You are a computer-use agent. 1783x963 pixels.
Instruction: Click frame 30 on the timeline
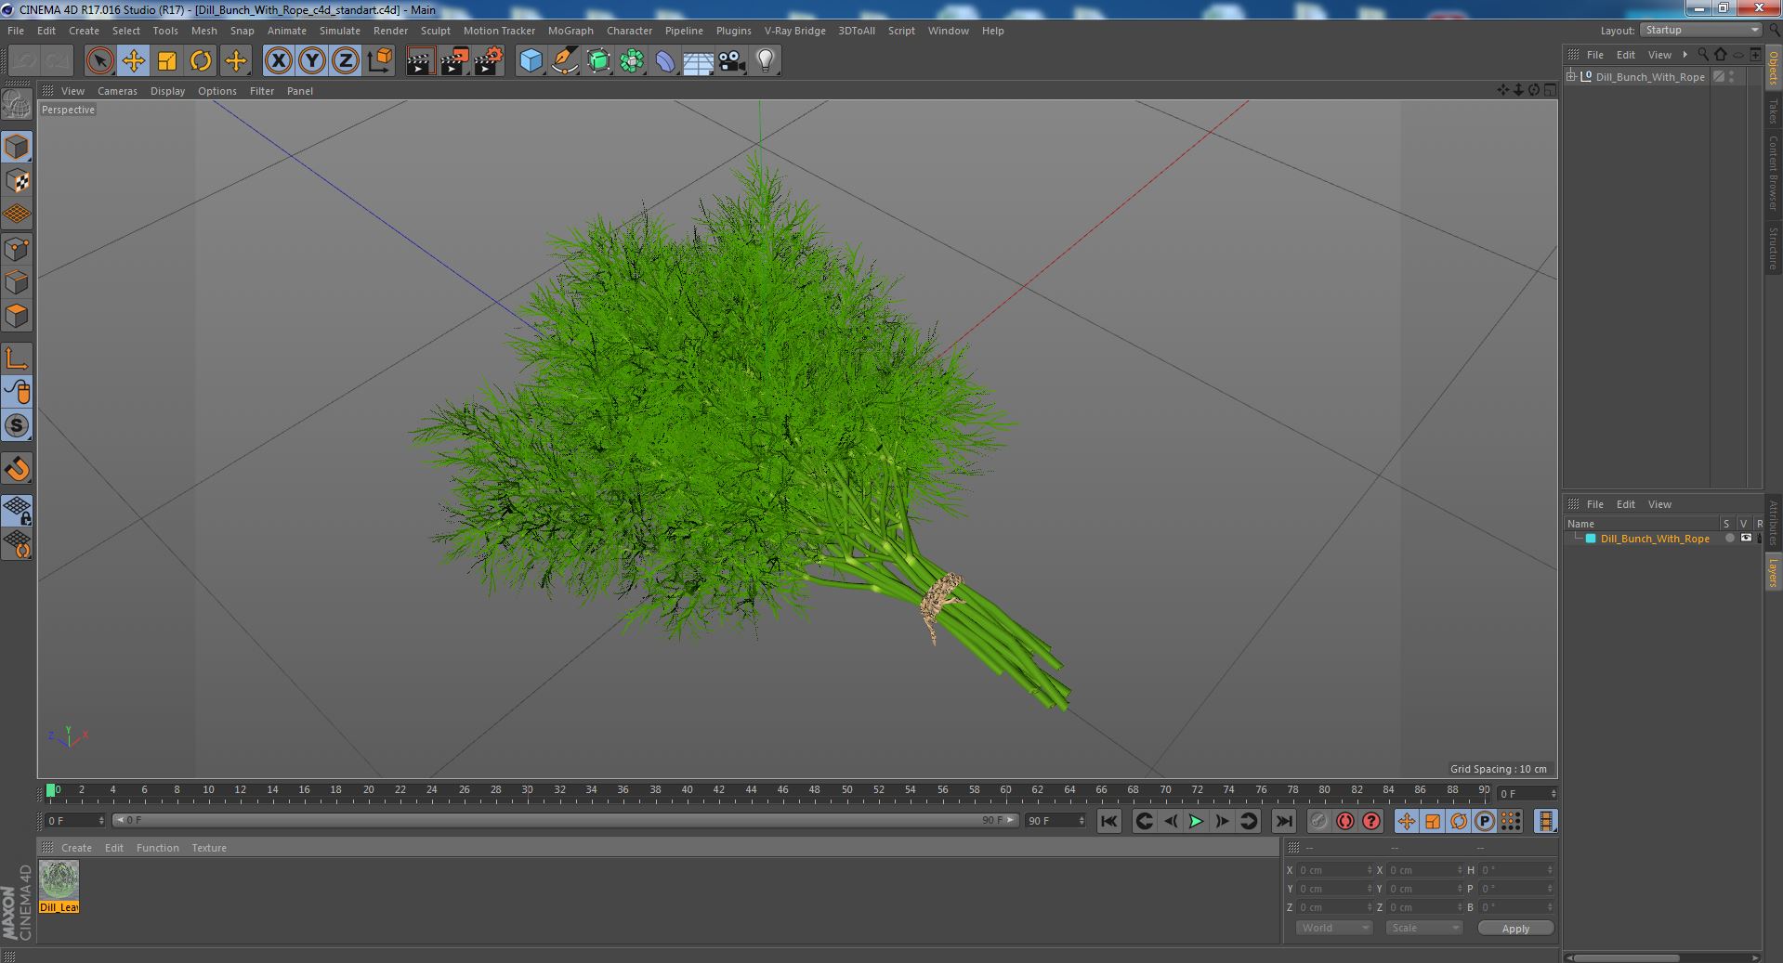tap(527, 791)
